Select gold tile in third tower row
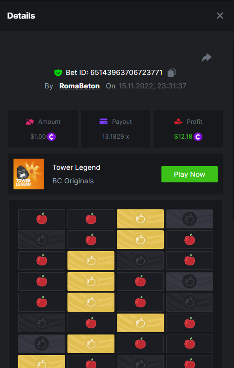Image resolution: width=234 pixels, height=368 pixels. pyautogui.click(x=91, y=261)
